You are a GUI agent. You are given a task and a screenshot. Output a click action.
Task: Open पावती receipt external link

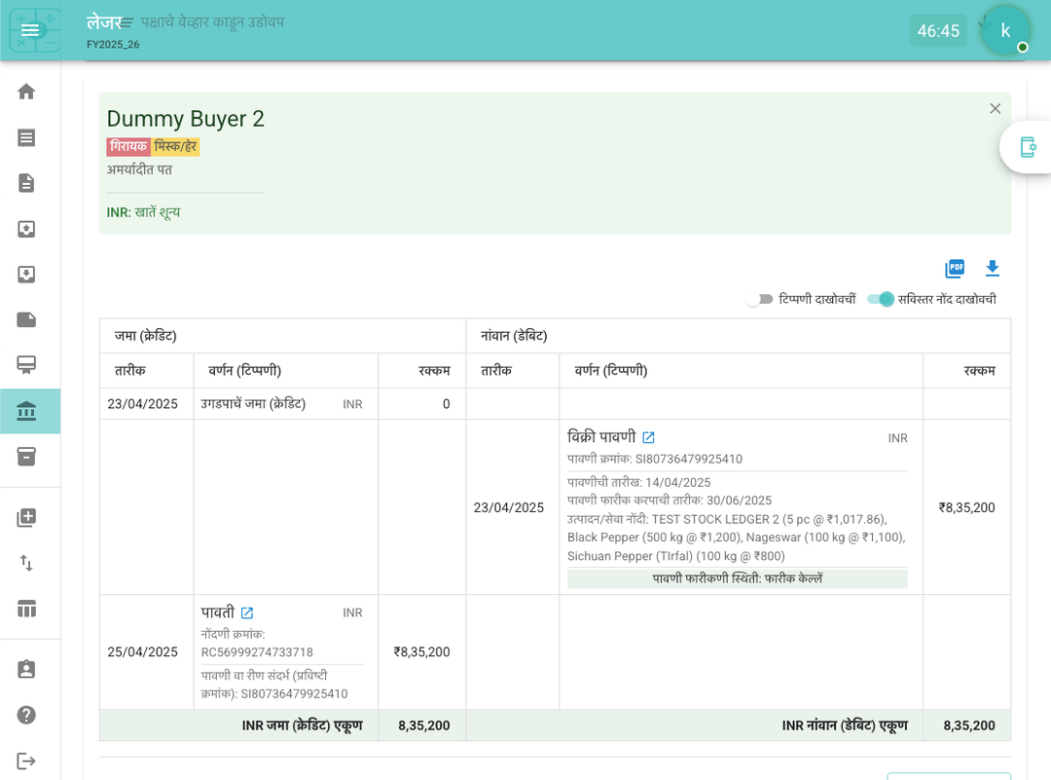[247, 613]
